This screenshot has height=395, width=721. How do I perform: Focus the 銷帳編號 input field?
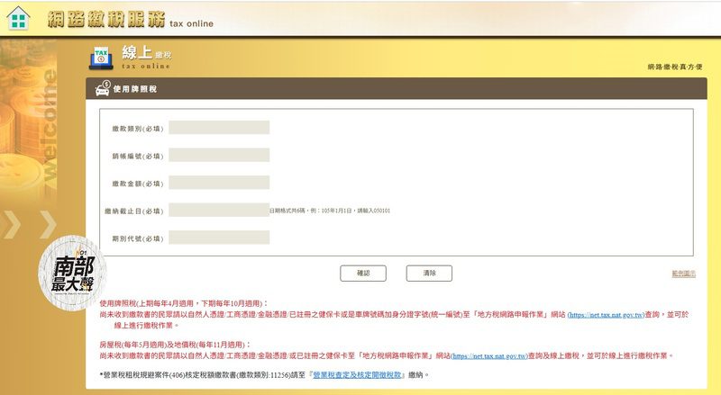pos(218,156)
